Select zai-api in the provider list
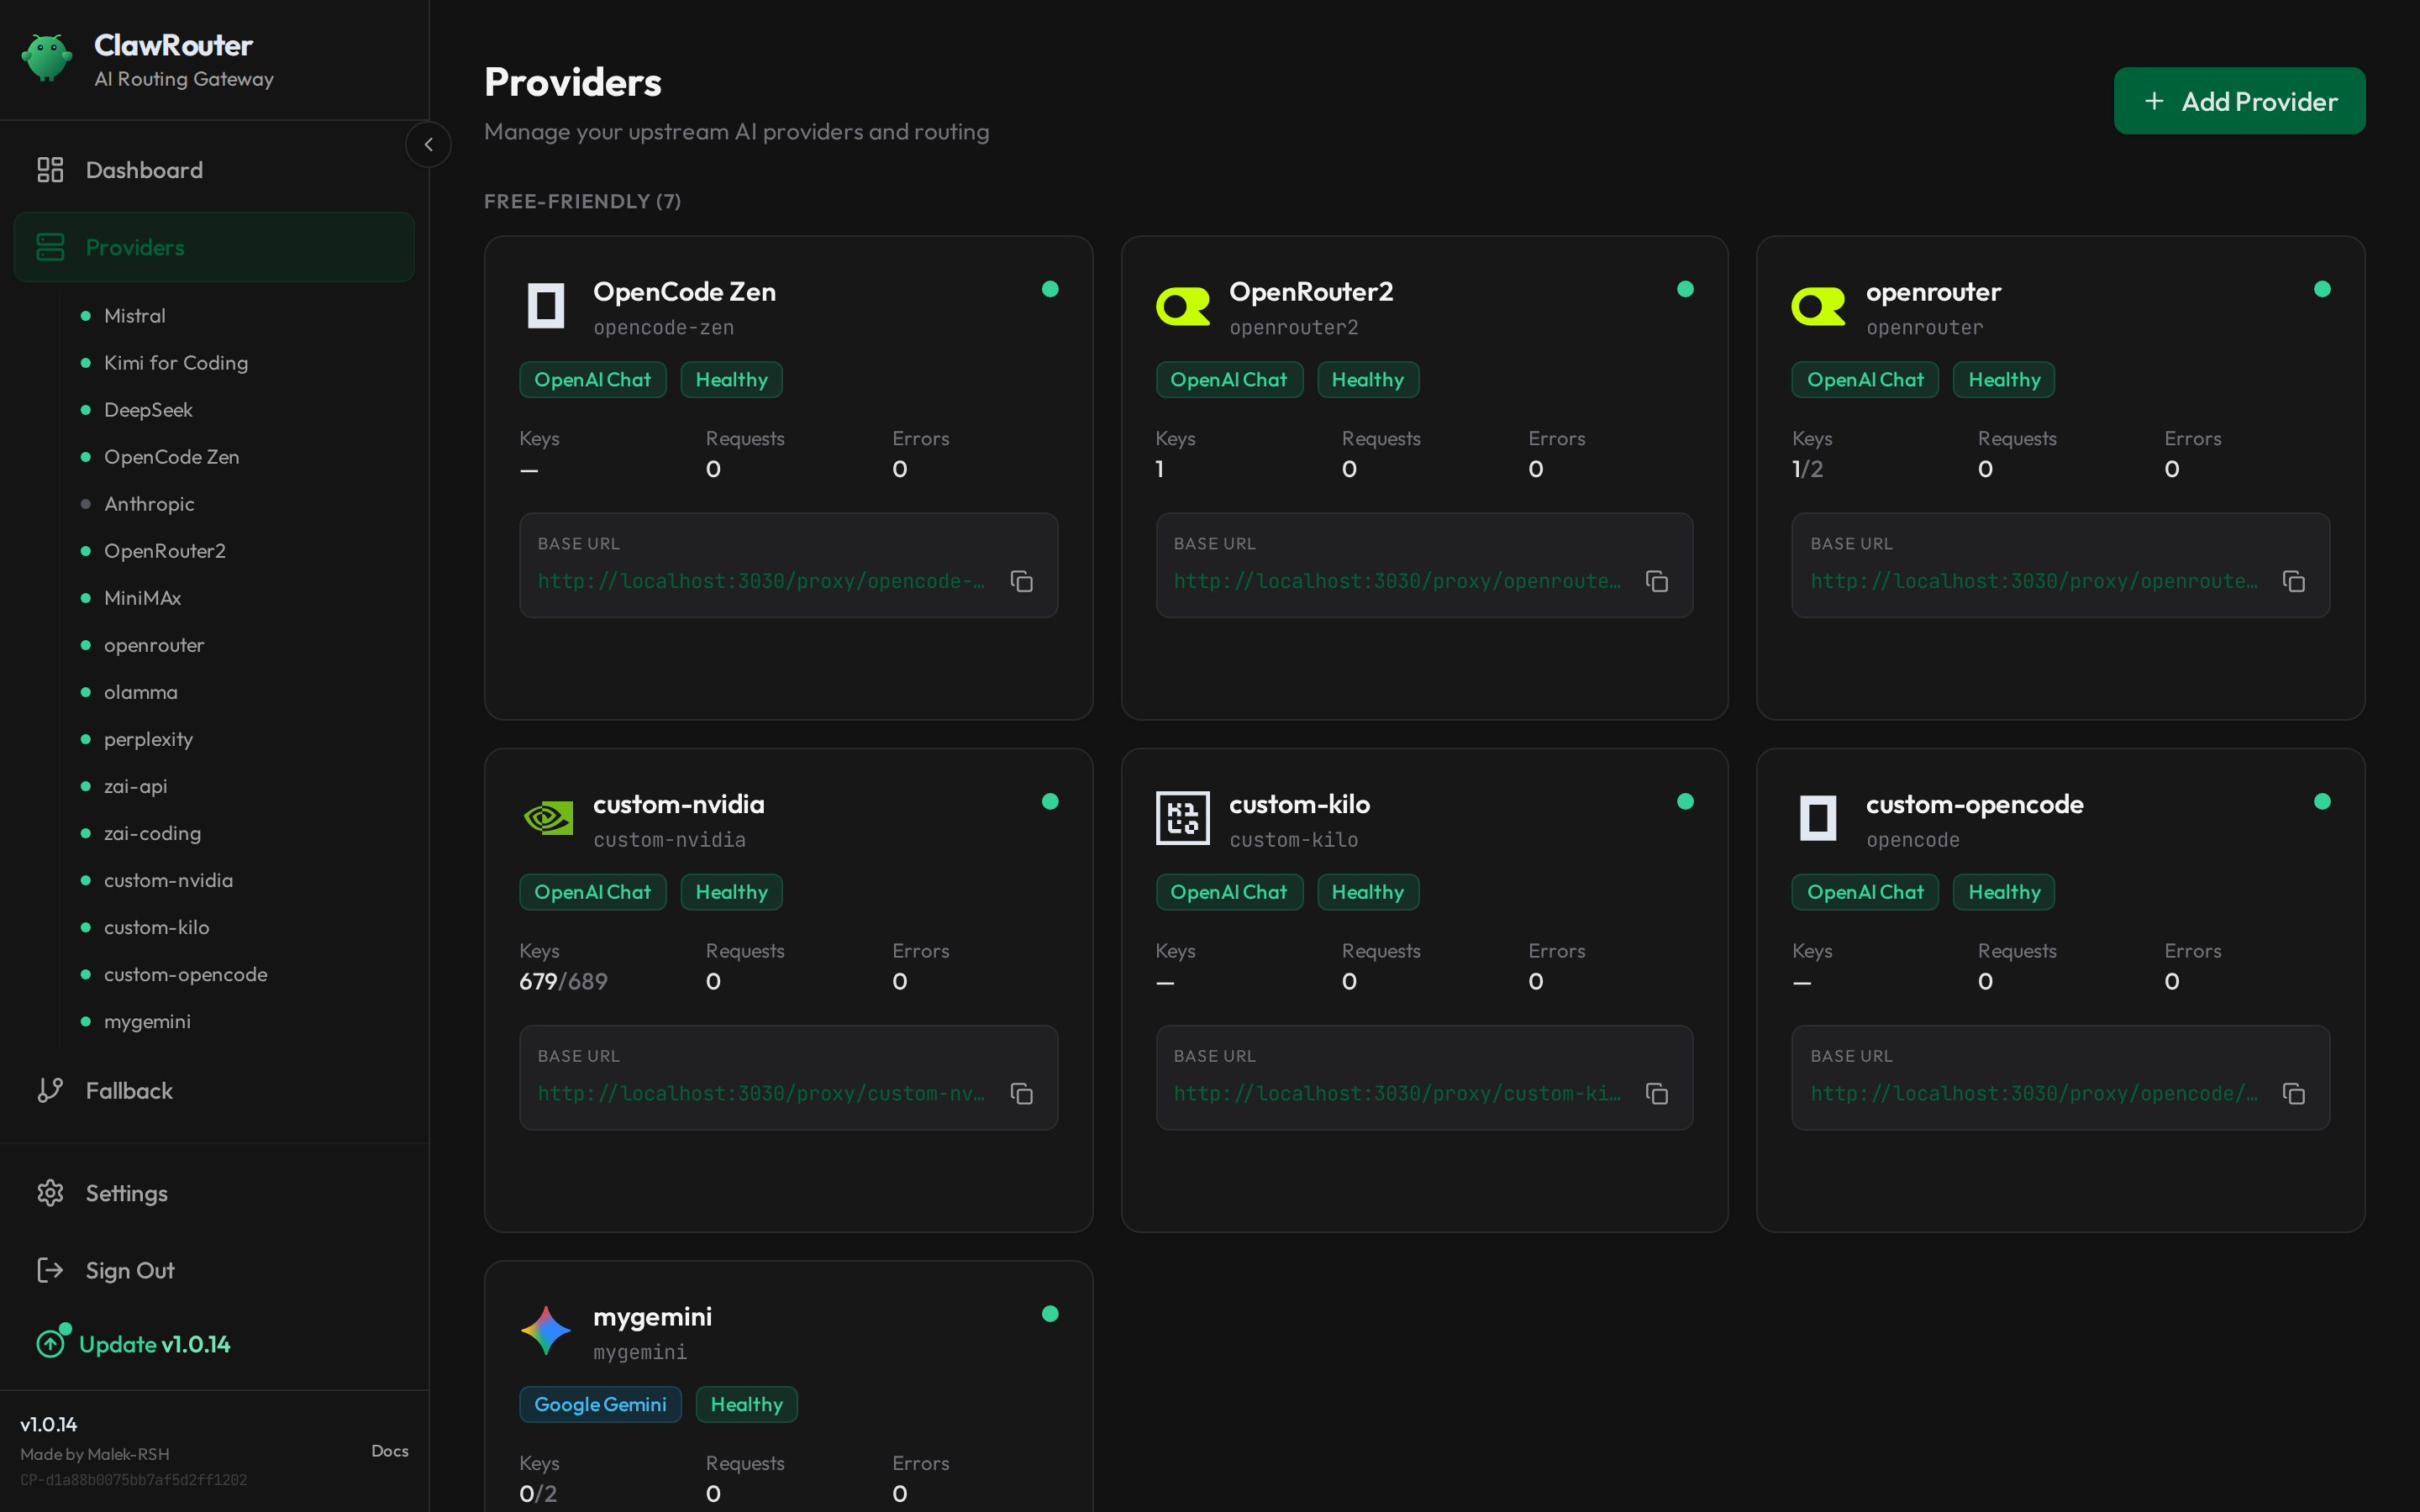This screenshot has height=1512, width=2420. click(135, 786)
